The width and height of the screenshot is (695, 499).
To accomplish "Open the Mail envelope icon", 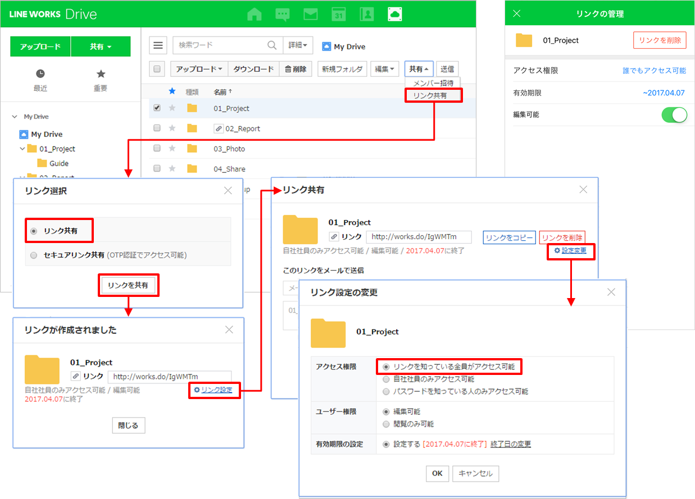I will tap(311, 14).
